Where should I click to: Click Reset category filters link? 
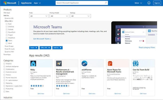147,48
